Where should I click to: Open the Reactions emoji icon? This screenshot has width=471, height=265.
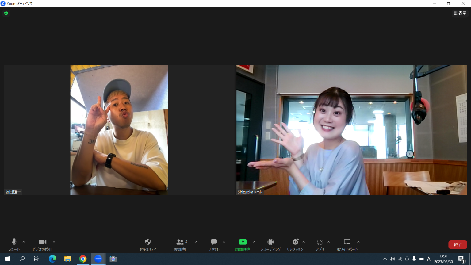295,242
